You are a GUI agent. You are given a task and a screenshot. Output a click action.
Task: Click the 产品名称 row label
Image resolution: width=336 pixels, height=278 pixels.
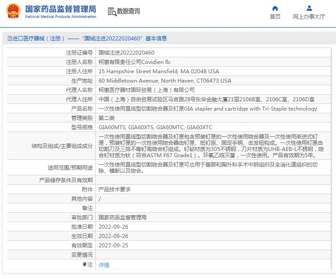[x=82, y=109]
